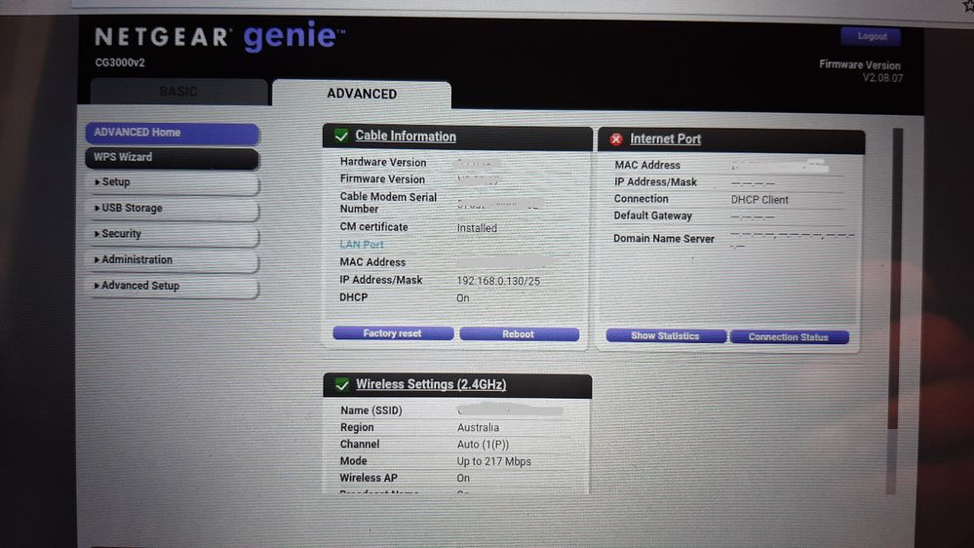Click the Up to 217 Mbps value
This screenshot has width=974, height=548.
pos(494,461)
